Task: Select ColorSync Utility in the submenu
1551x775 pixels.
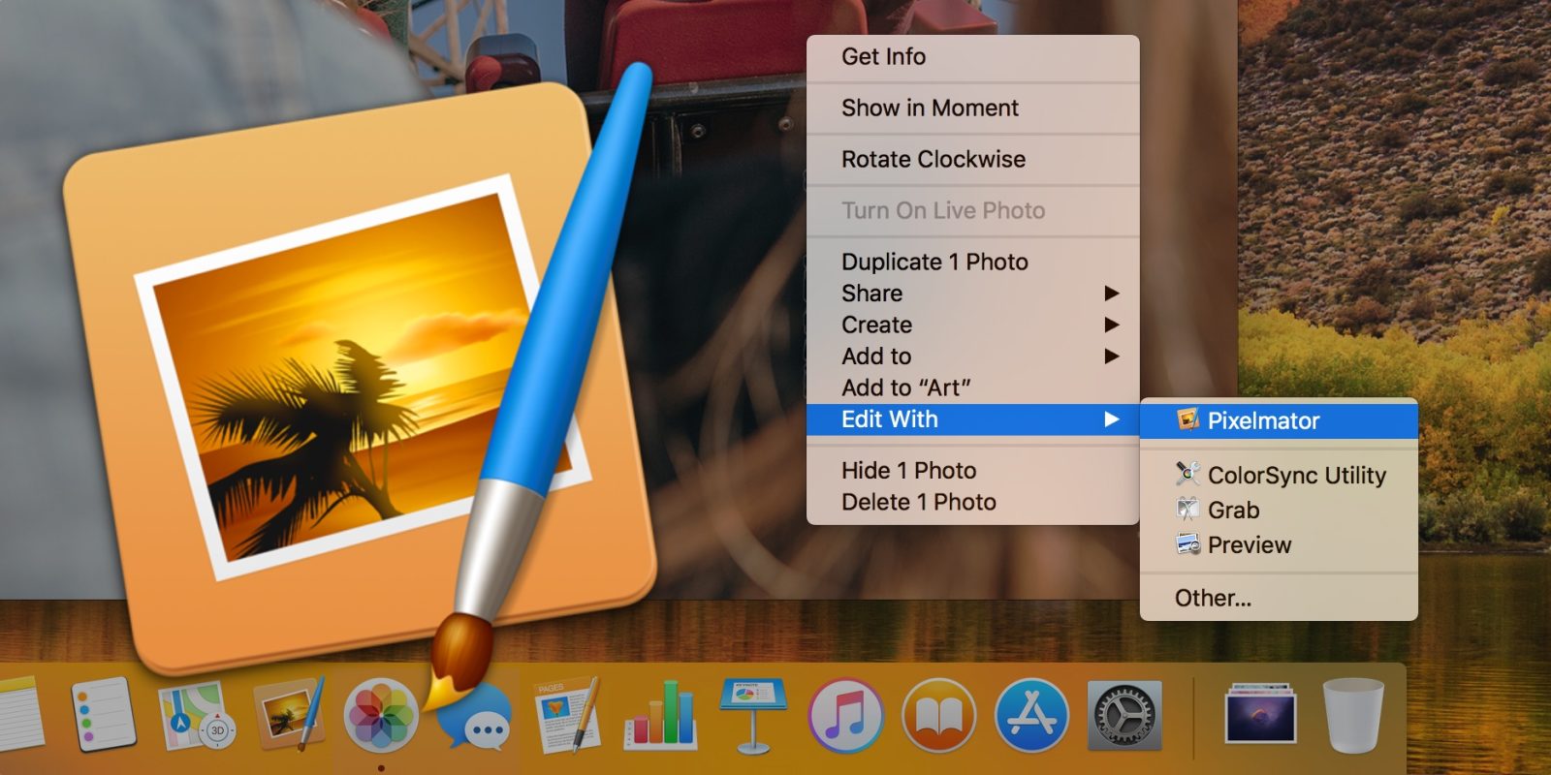Action: click(x=1279, y=475)
